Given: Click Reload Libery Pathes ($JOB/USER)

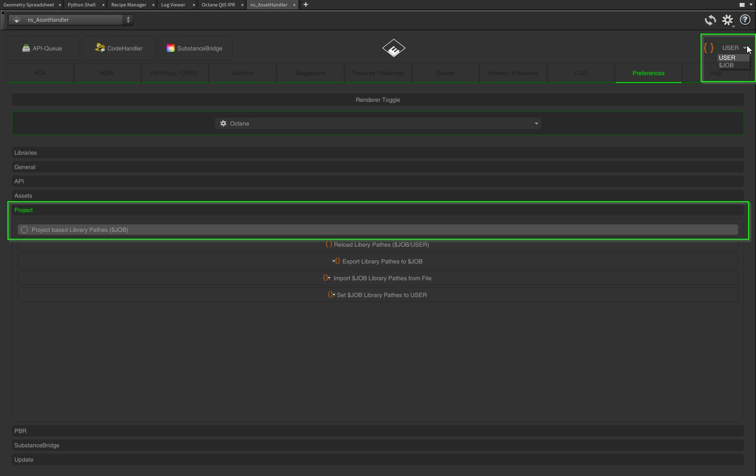Looking at the screenshot, I should point(378,245).
